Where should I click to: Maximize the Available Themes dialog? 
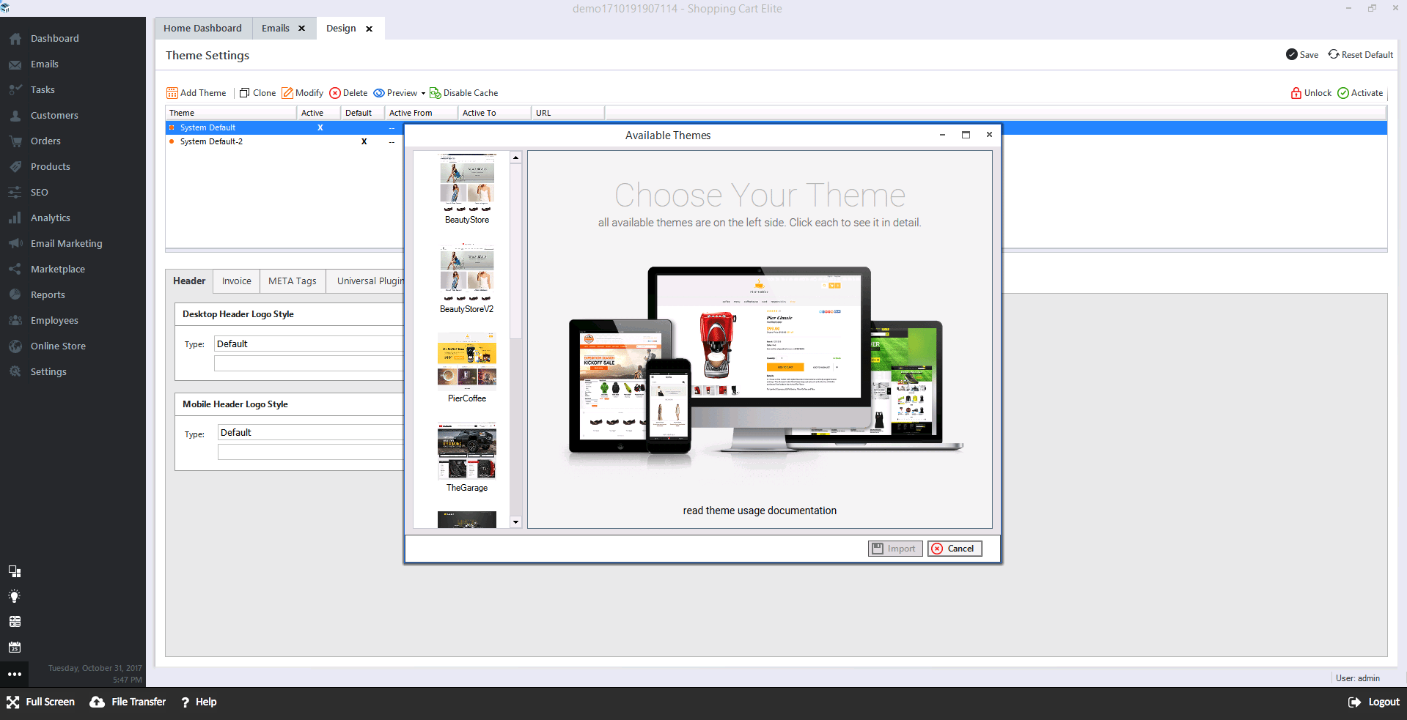(x=966, y=135)
